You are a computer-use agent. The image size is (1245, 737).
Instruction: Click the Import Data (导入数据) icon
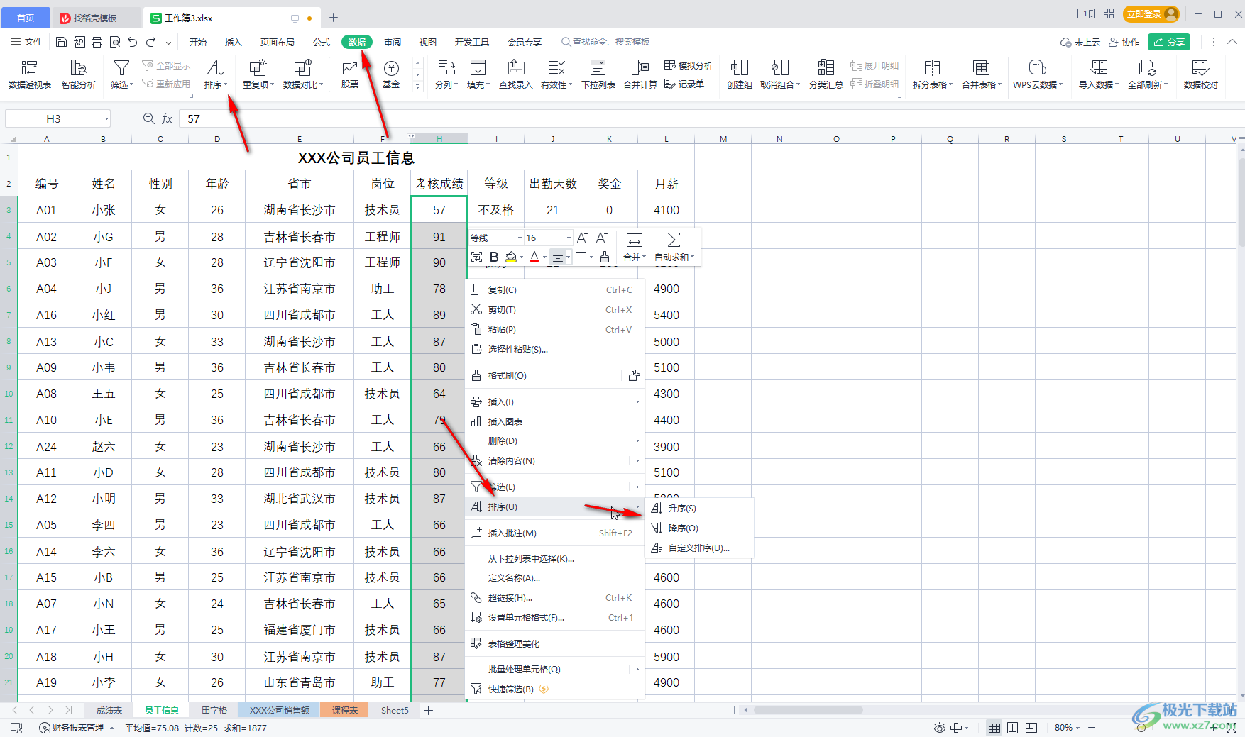[x=1099, y=68]
